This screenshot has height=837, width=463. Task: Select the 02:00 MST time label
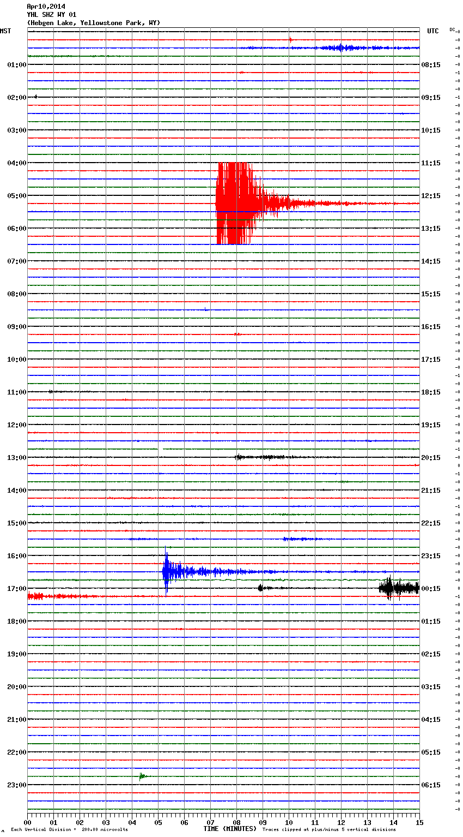(x=17, y=98)
